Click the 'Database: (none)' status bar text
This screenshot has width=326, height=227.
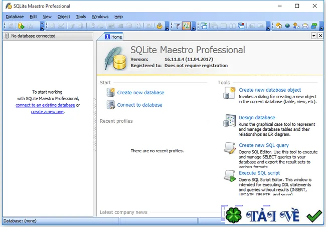pos(20,221)
